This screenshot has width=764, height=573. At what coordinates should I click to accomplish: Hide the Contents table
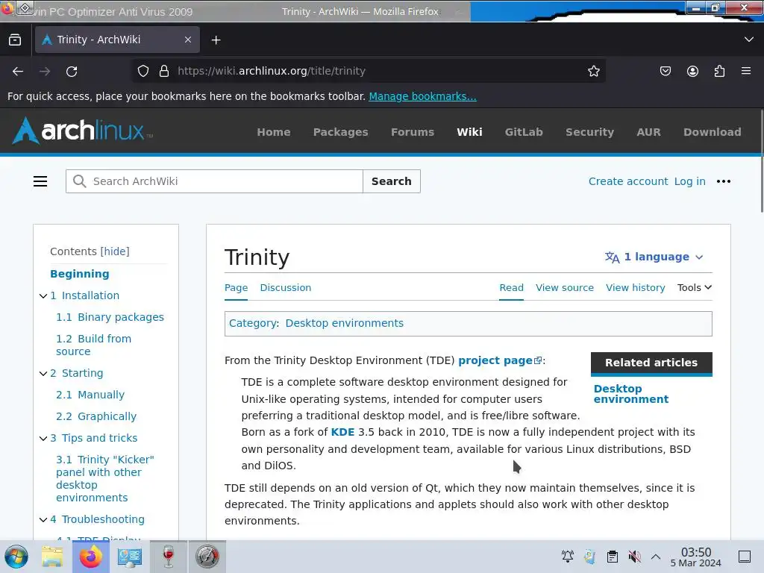115,251
